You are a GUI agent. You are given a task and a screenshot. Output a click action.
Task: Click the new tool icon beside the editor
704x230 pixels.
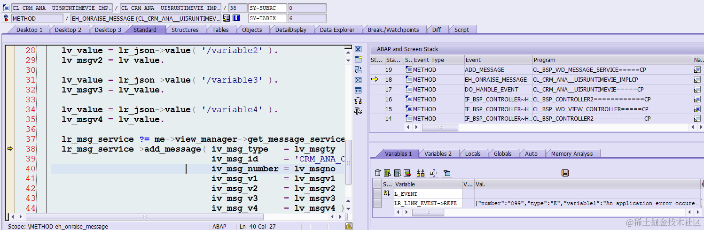coord(358,59)
